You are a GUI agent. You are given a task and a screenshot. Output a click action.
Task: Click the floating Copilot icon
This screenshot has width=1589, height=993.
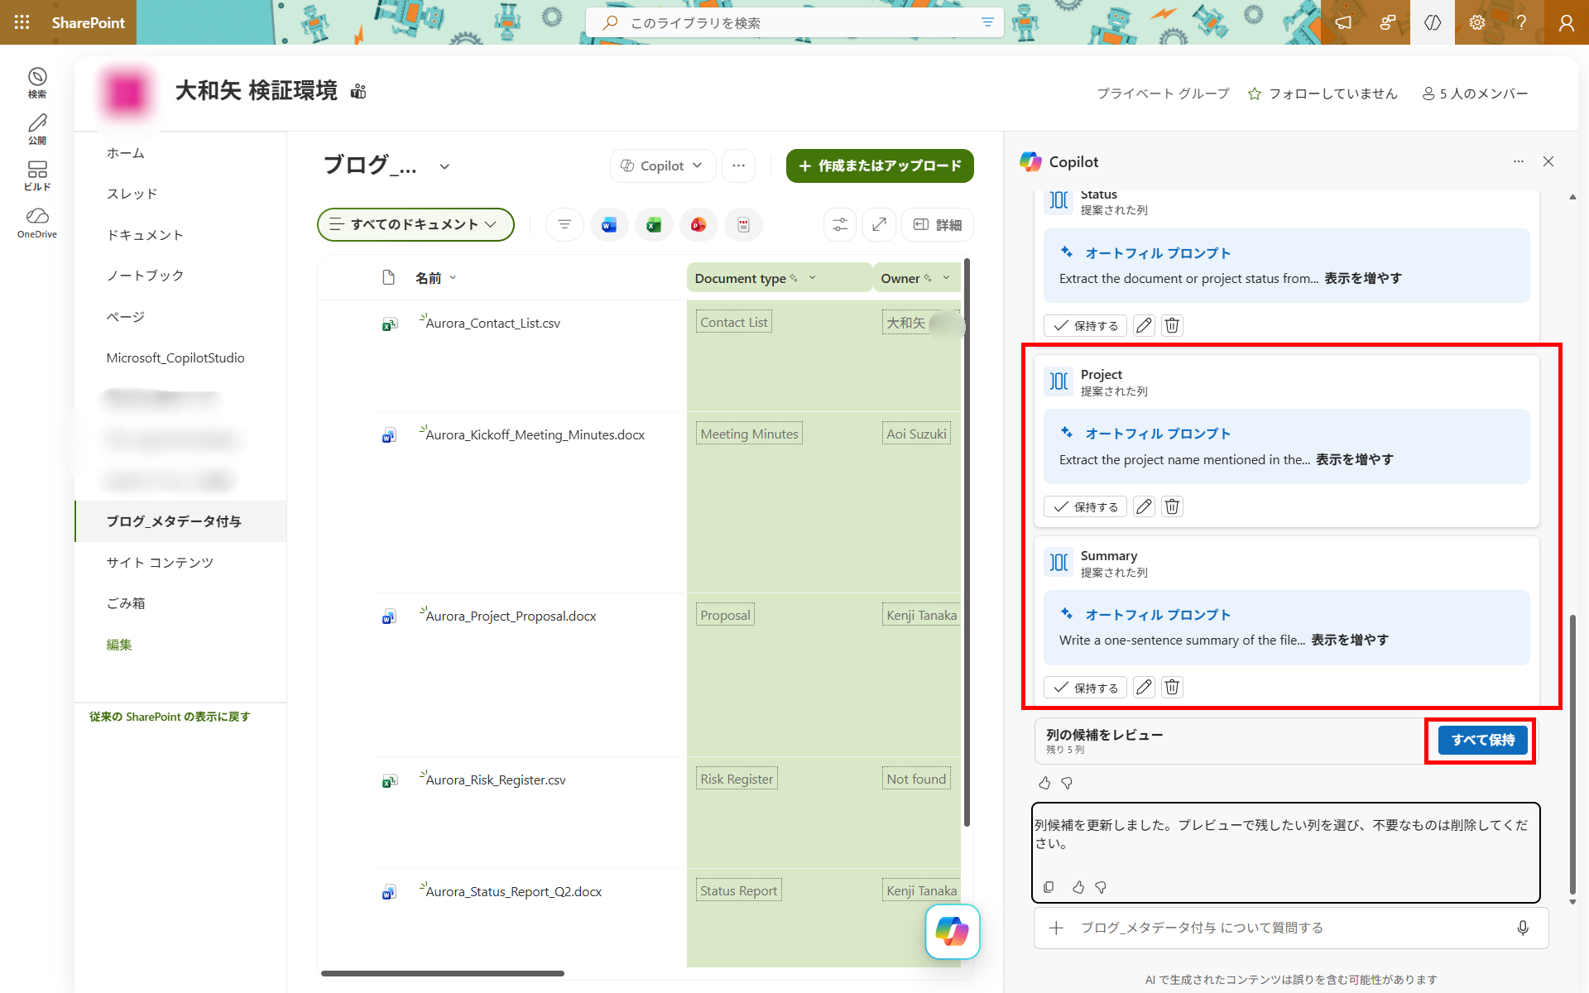point(953,931)
